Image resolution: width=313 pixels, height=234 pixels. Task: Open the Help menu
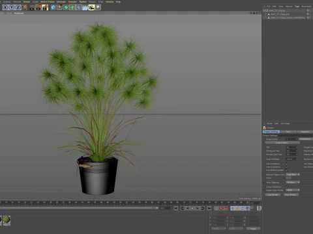118,2
